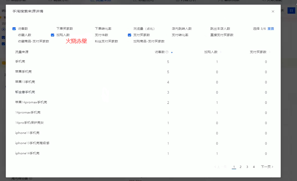
Task: Sort table by 加购人数 arrow
Action: coord(221,52)
